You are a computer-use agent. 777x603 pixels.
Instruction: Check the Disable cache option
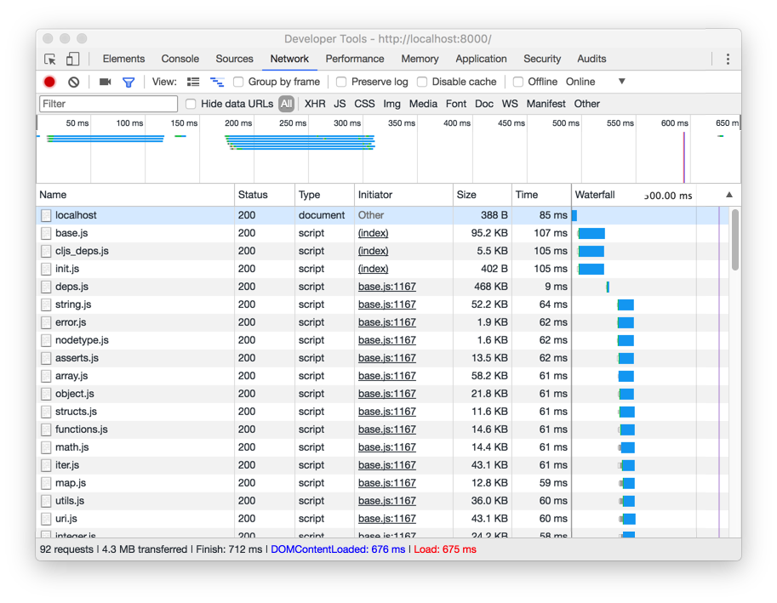pos(422,82)
